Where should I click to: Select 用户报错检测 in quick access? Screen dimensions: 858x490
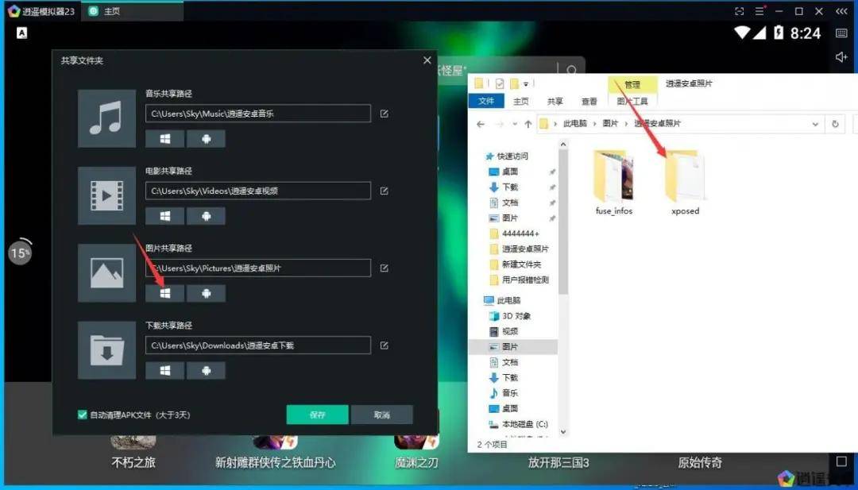click(x=519, y=280)
